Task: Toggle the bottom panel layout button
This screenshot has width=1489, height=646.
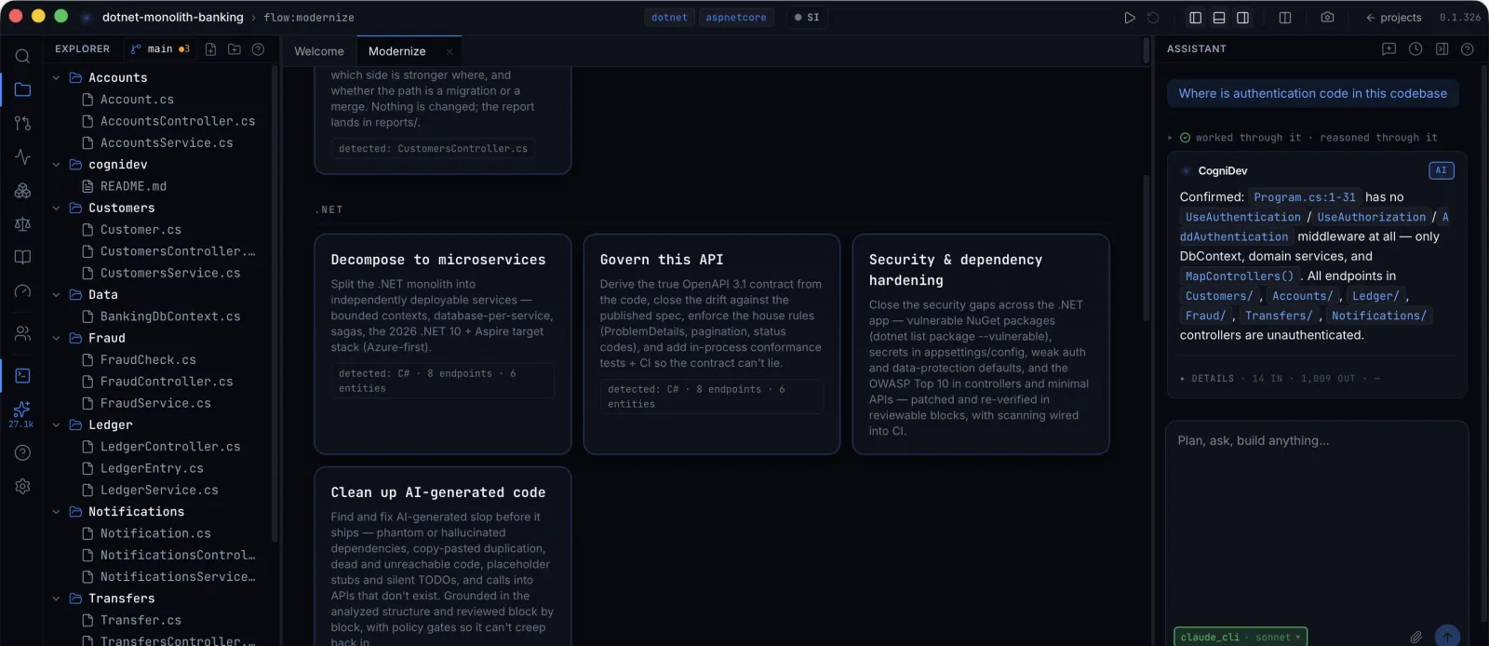Action: 1219,17
